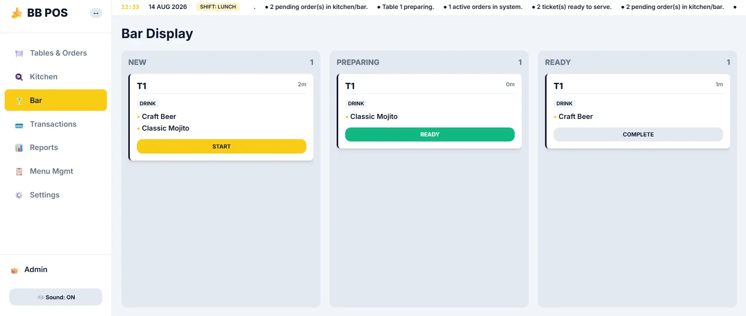Click the T1 title in the READY ticket
Screen dimensions: 746x316
click(558, 86)
